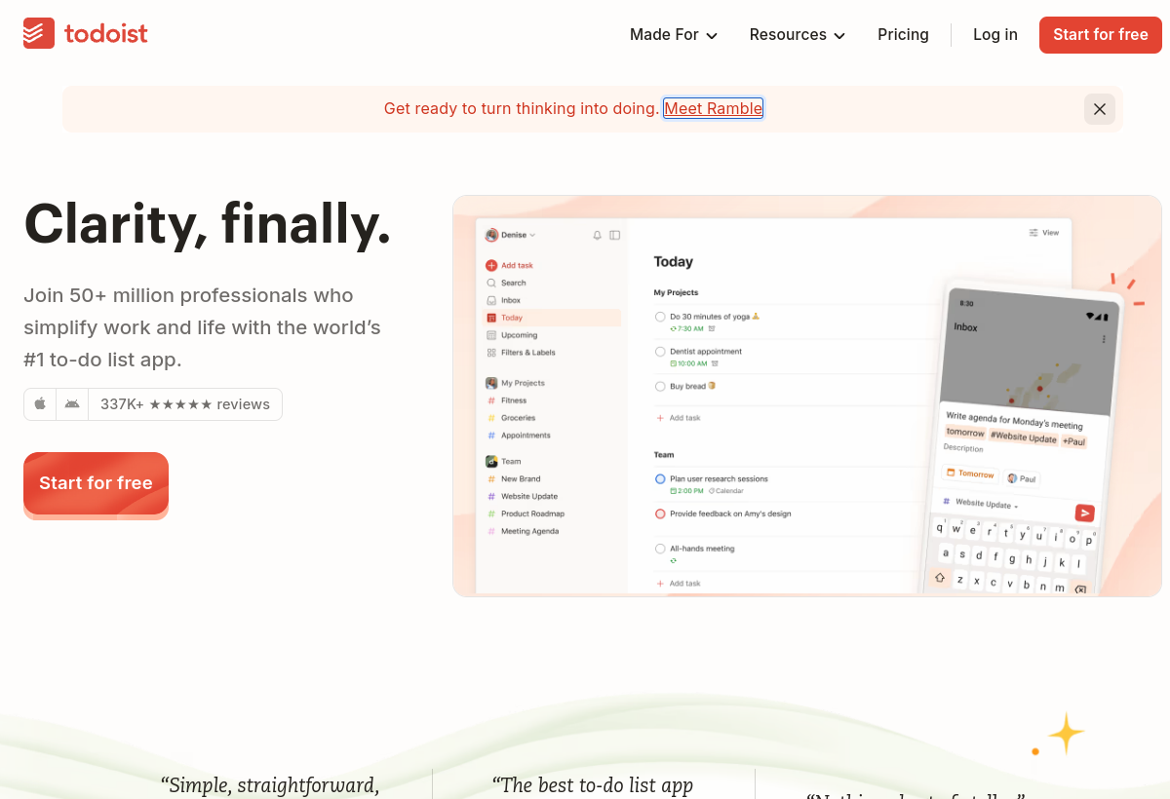Expand the Made For menu
The height and width of the screenshot is (799, 1170).
click(674, 35)
